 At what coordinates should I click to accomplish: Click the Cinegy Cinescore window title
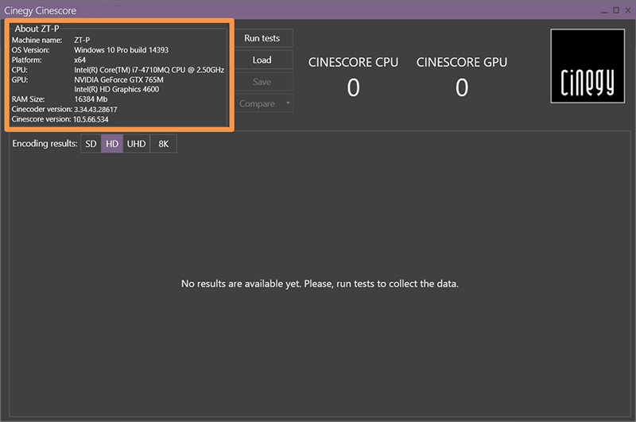coord(41,10)
